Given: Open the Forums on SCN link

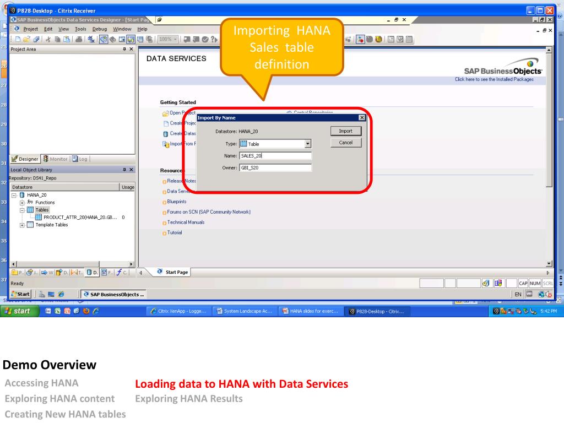Looking at the screenshot, I should click(209, 212).
